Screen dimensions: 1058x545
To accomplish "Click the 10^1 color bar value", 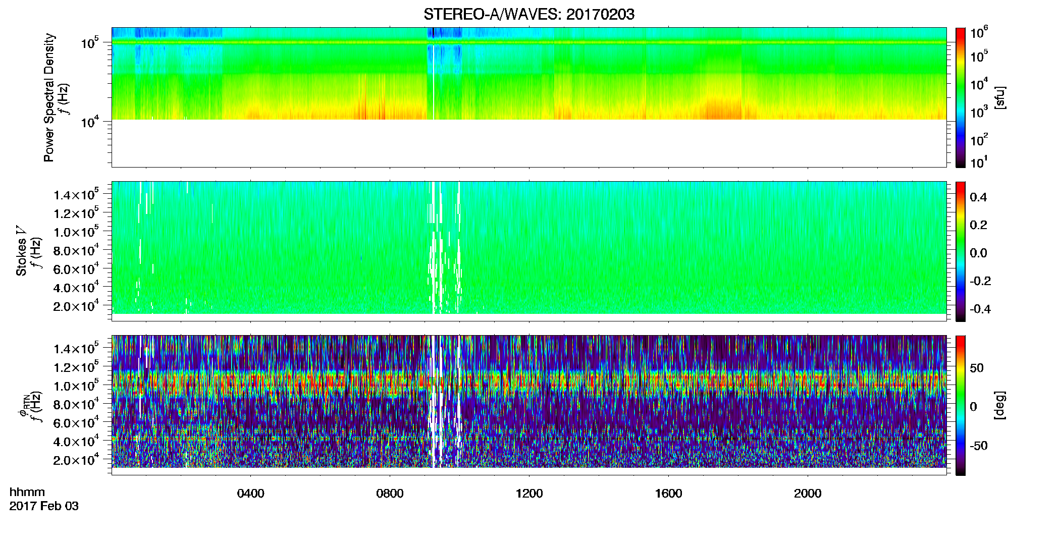I will click(979, 162).
